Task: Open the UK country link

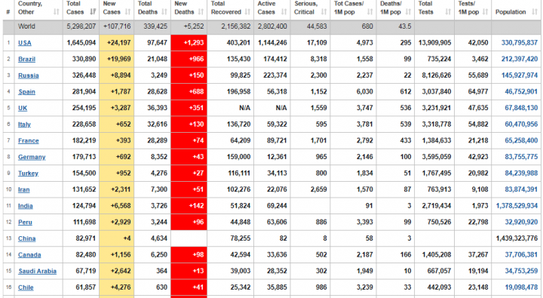Action: point(23,108)
